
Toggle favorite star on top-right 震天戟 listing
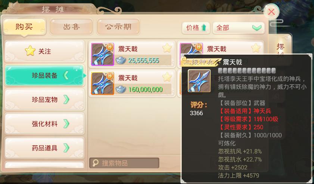coord(256,48)
